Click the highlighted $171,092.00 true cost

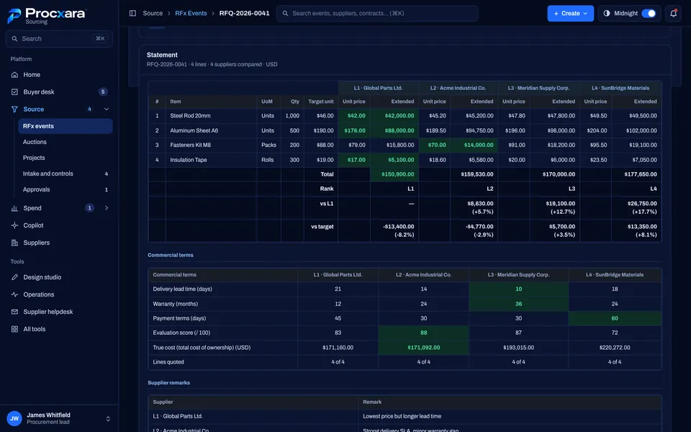tap(423, 348)
